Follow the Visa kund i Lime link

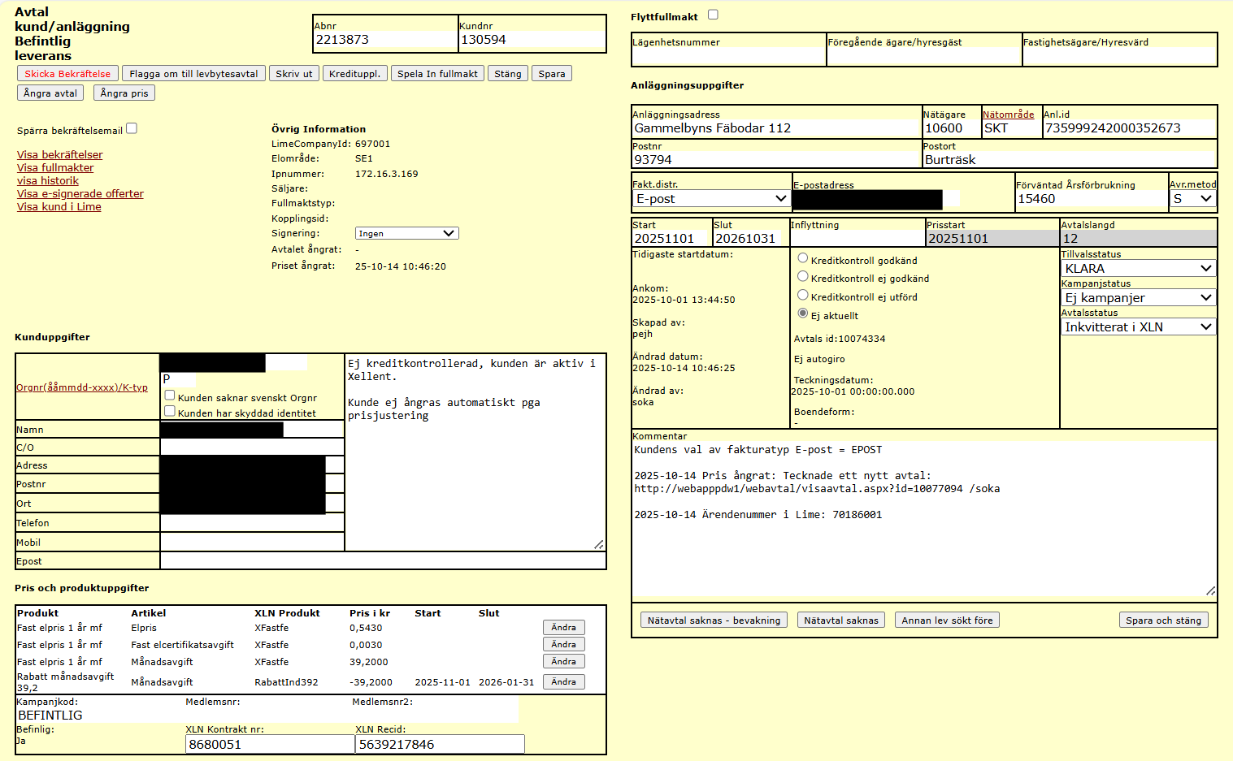[x=59, y=207]
